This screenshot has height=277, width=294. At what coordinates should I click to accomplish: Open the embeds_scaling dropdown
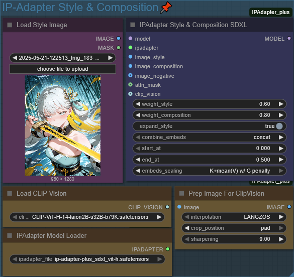(210, 171)
